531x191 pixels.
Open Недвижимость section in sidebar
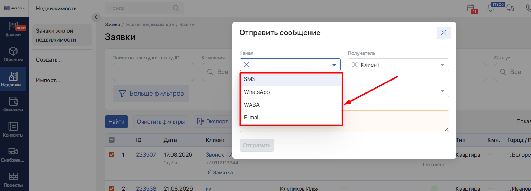click(13, 80)
